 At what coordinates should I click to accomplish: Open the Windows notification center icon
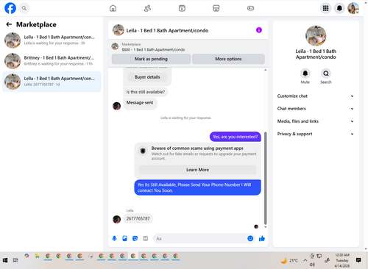pyautogui.click(x=358, y=260)
